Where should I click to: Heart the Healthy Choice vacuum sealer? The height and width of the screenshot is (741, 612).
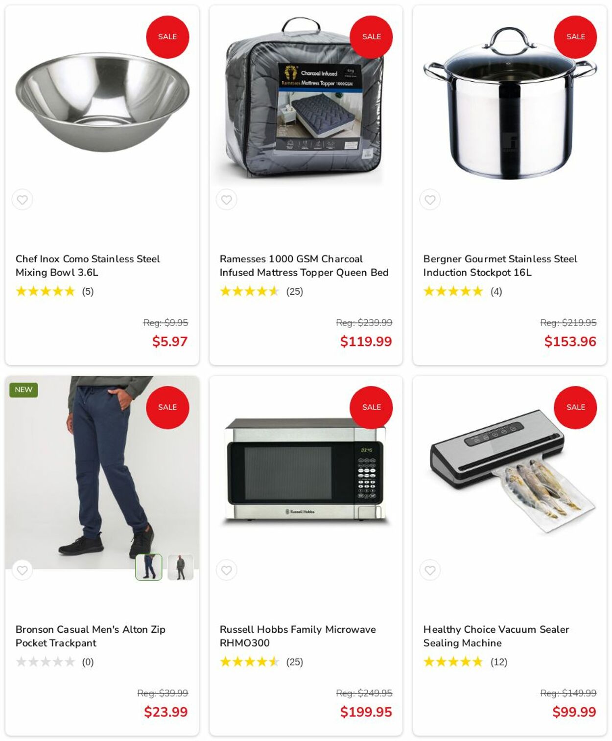click(x=430, y=570)
